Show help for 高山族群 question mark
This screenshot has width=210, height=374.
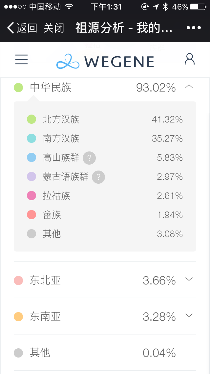click(x=89, y=158)
